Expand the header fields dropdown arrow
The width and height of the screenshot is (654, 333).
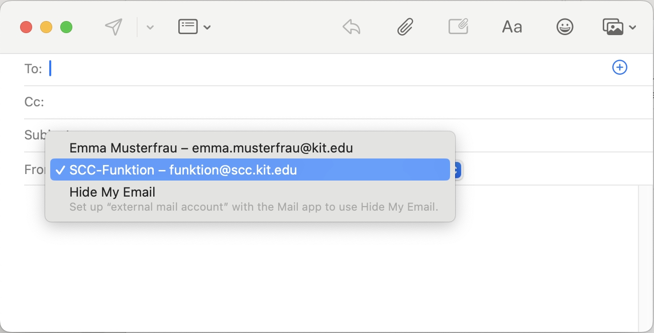(207, 27)
